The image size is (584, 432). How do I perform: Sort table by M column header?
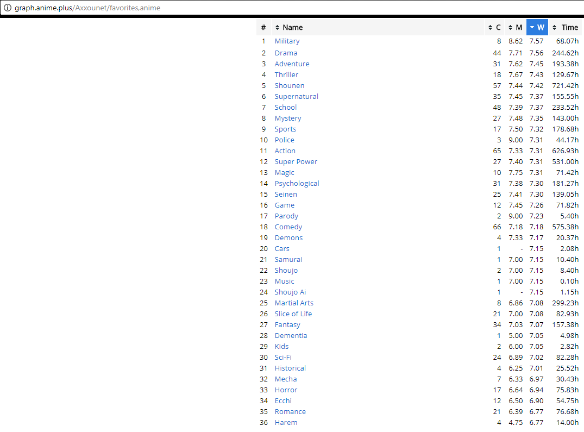(515, 27)
